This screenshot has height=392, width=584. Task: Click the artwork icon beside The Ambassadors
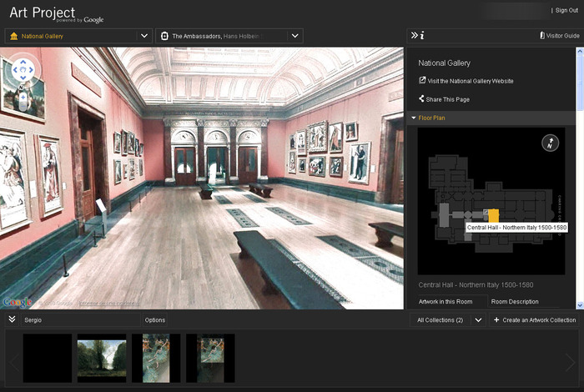coord(164,36)
